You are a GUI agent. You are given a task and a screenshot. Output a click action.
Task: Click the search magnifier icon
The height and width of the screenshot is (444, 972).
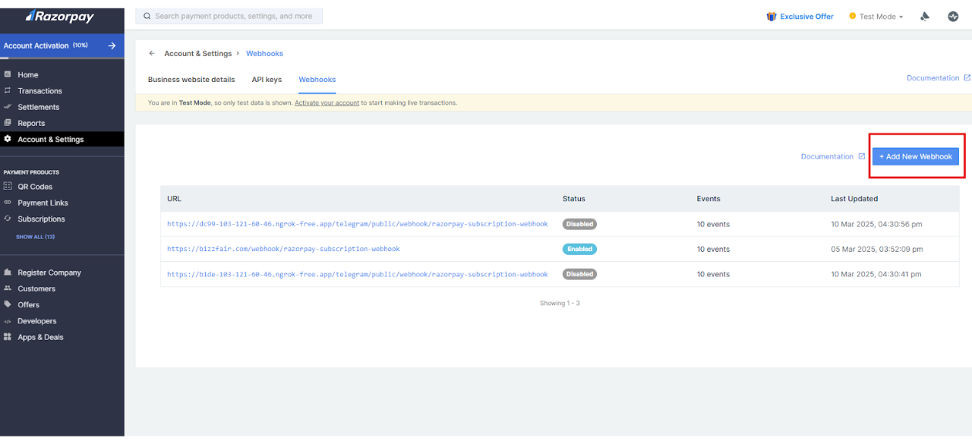tap(146, 16)
